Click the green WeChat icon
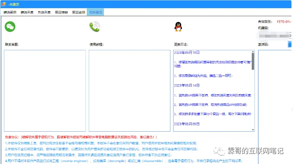This screenshot has width=293, height=164. 10,26
